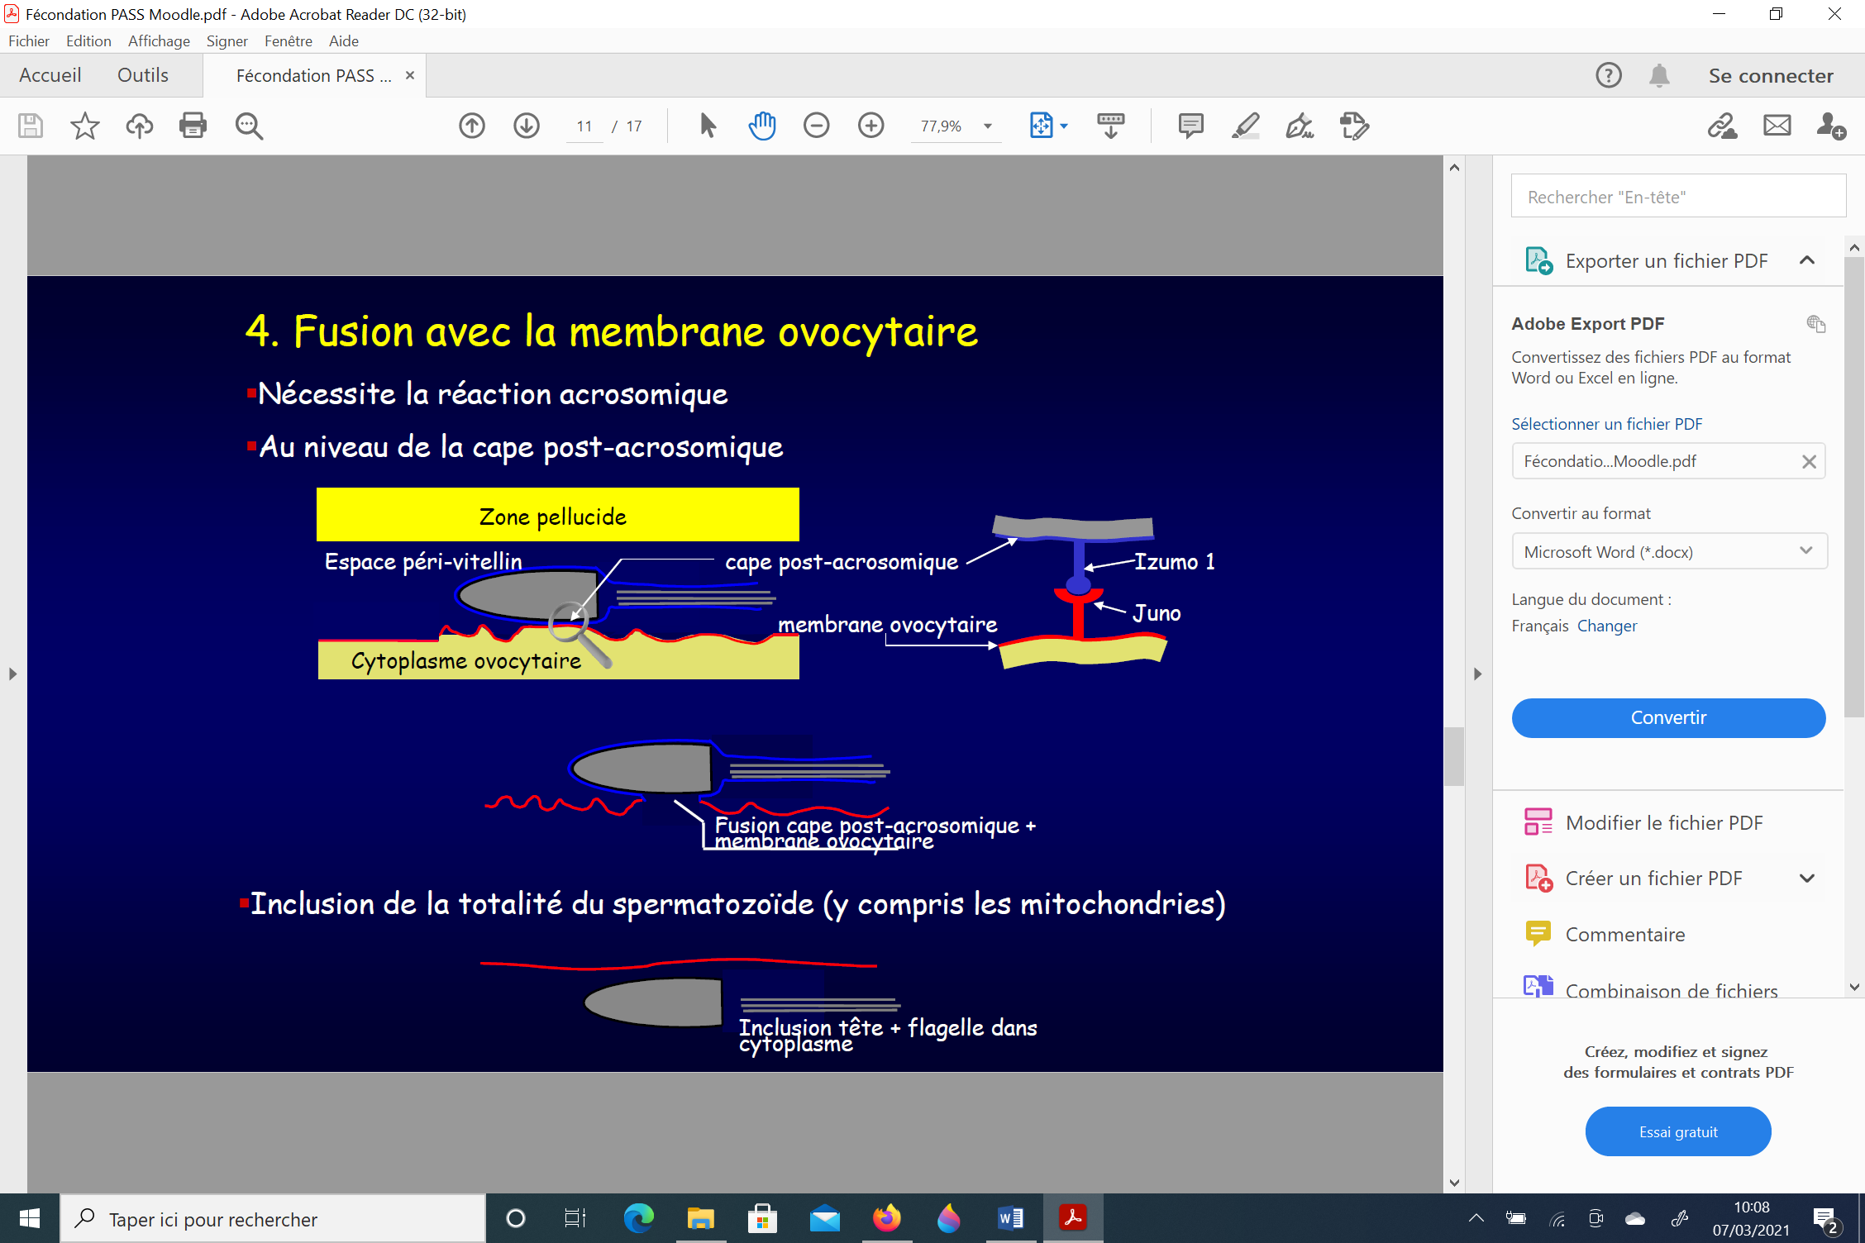Expand the left navigation pane arrow
1865x1243 pixels.
[12, 674]
